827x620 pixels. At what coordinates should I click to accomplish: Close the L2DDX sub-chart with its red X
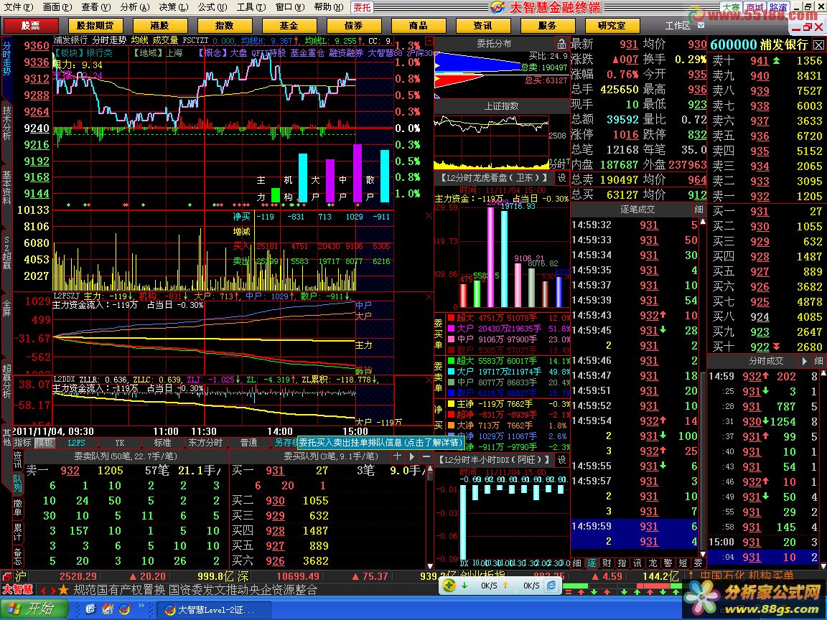pos(429,379)
